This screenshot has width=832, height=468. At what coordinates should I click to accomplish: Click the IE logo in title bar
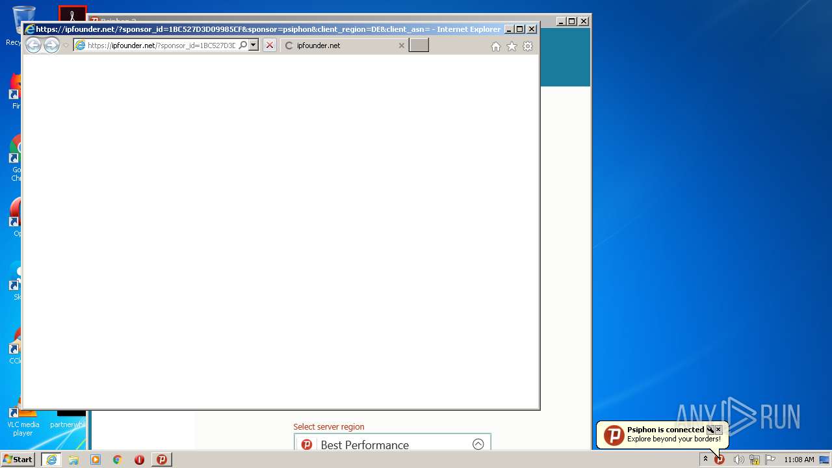click(x=29, y=29)
